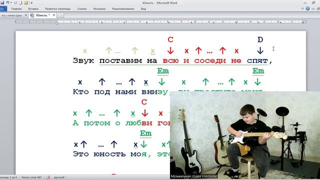Screen dimensions: 320x180
Task: Open the Undo history dropdown arrow
Action: (11, 3)
